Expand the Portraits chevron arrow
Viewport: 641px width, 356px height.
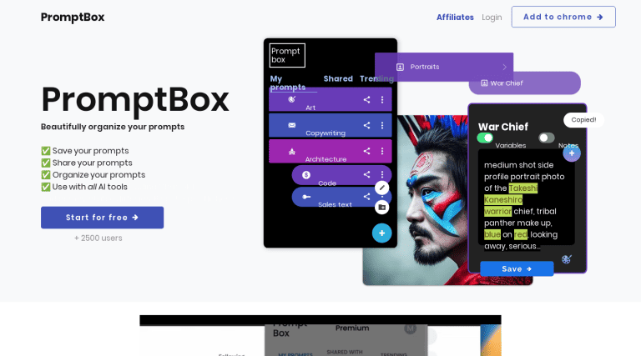(504, 67)
